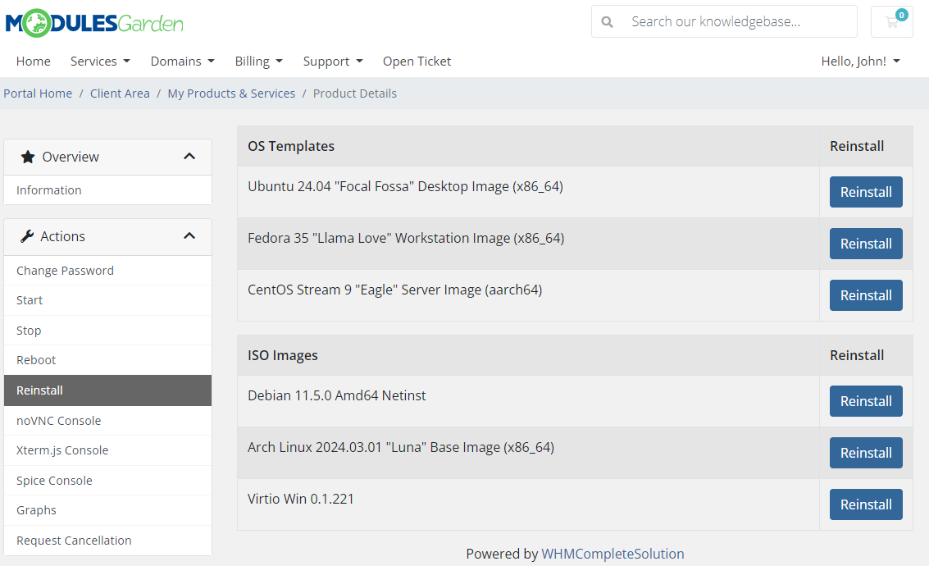Reinstall the Debian 11.5.0 Amd64 Netinst

pyautogui.click(x=866, y=400)
